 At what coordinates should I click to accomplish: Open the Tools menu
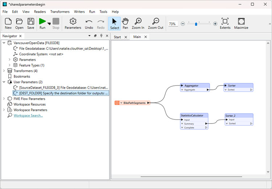click(103, 12)
